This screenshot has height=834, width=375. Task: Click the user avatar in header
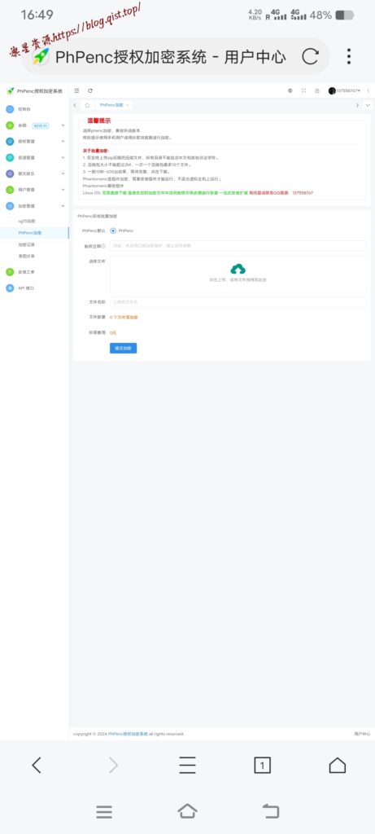[332, 91]
